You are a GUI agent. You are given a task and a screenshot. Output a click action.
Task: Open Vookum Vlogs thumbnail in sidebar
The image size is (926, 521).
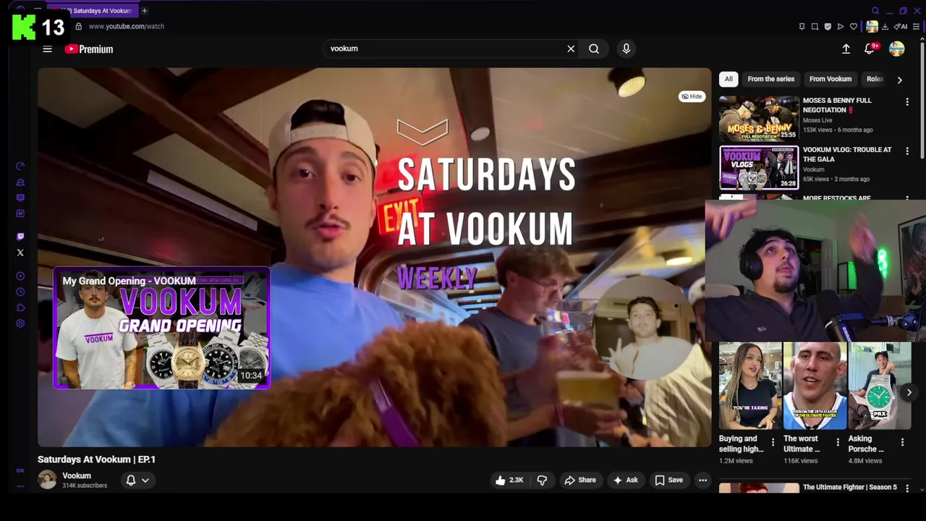tap(759, 168)
